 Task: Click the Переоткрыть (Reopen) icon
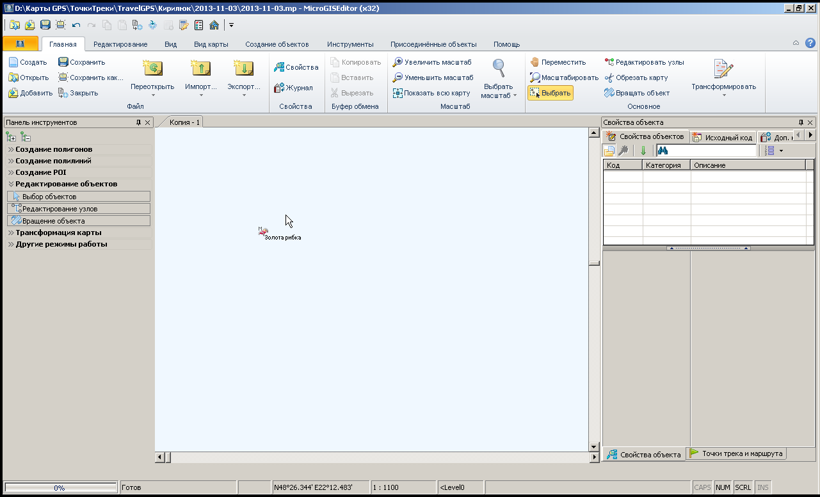tap(152, 68)
